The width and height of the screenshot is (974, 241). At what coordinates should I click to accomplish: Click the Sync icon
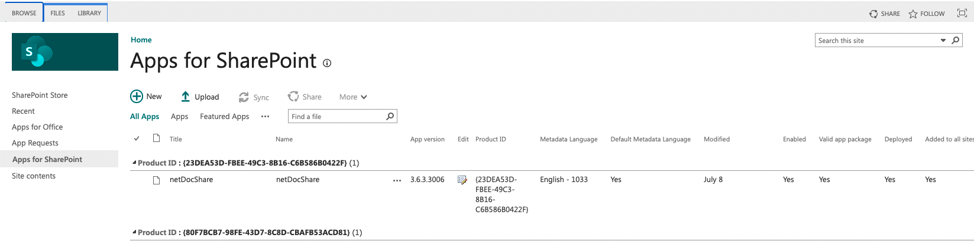244,97
